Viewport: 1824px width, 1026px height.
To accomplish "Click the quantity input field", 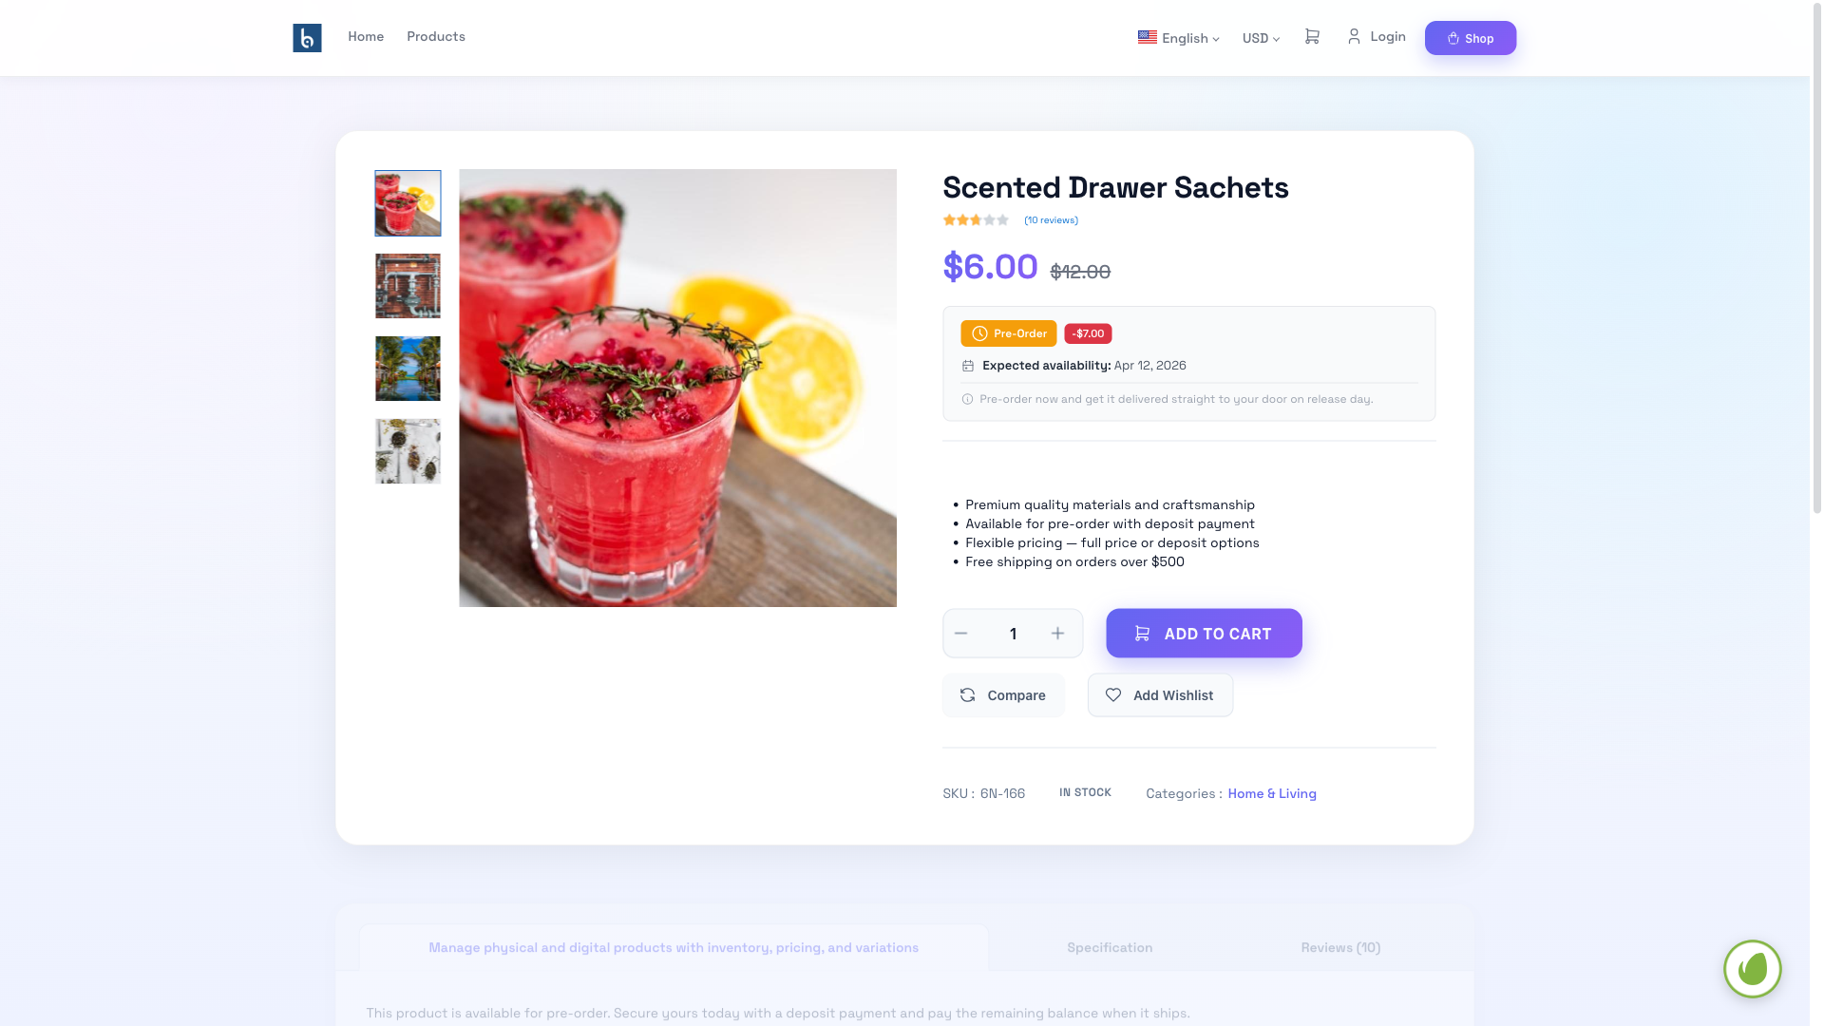I will tap(1013, 634).
